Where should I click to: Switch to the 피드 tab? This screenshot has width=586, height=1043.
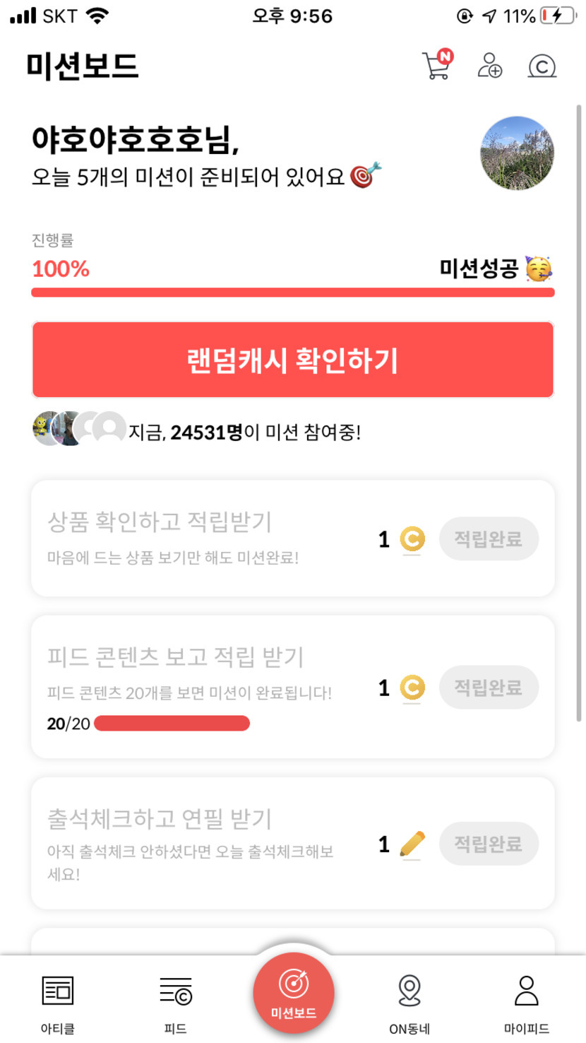[x=175, y=1002]
